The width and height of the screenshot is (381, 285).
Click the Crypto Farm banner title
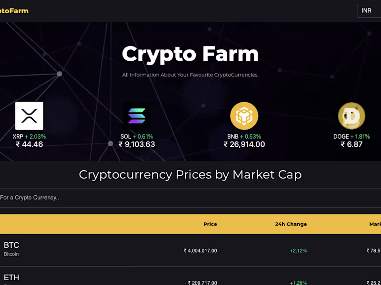(x=190, y=54)
